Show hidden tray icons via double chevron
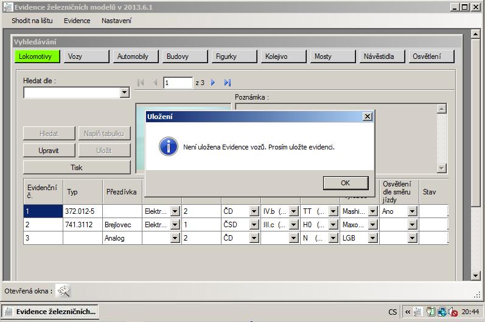 [407, 312]
